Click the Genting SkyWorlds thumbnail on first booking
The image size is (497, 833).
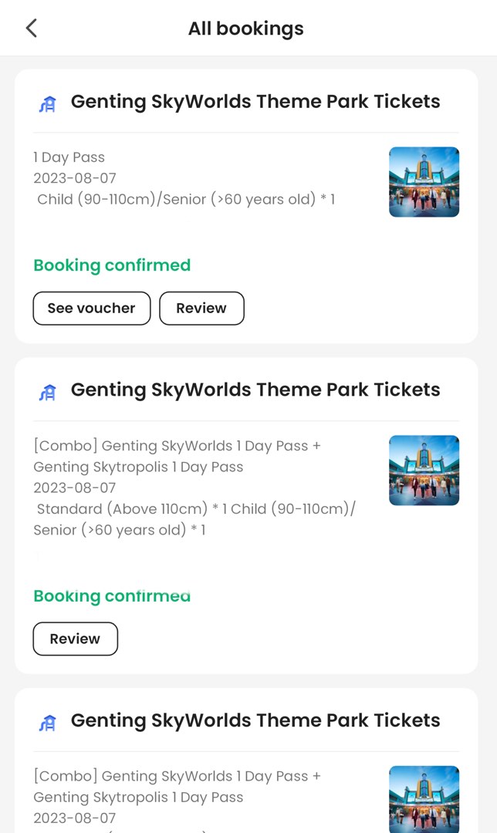[x=424, y=182]
